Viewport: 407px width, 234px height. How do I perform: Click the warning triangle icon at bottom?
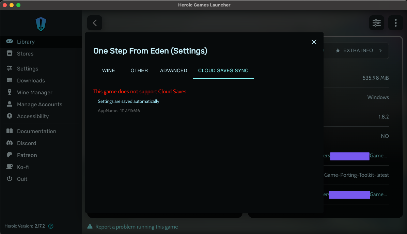pos(90,227)
